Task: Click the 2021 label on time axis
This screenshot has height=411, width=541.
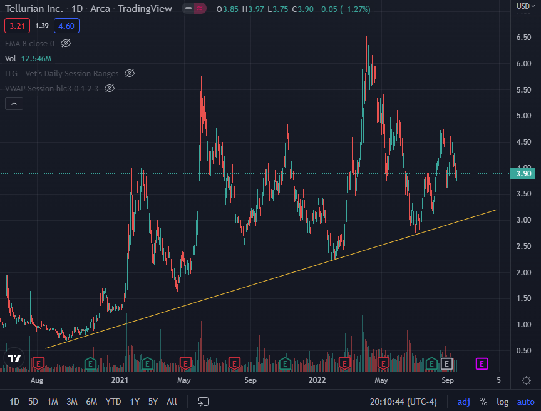Action: 120,380
